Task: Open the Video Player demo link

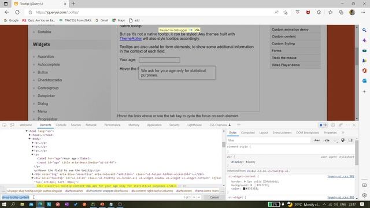Action: coord(286,65)
